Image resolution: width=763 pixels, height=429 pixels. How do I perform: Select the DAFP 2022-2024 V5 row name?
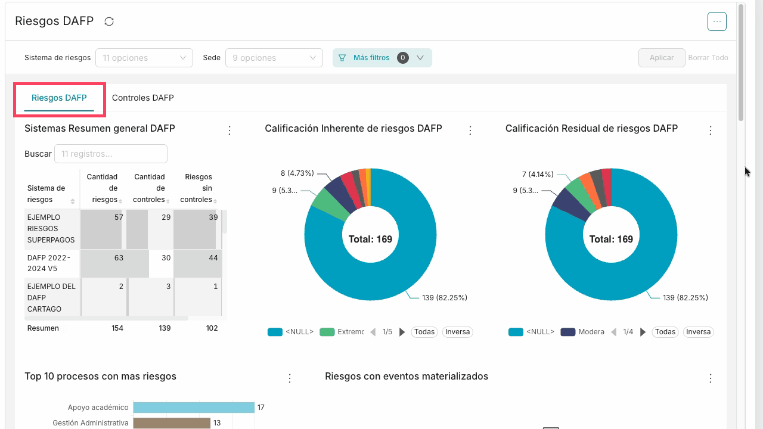[x=49, y=263]
